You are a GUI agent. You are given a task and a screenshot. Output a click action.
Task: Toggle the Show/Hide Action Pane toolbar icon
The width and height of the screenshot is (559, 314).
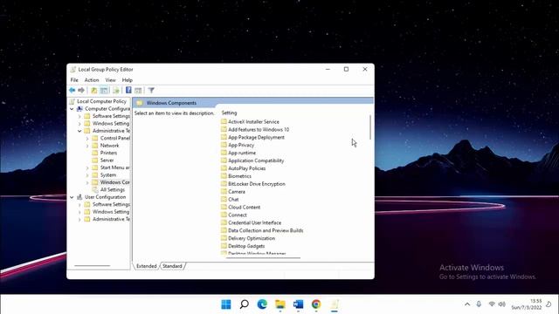coord(138,91)
